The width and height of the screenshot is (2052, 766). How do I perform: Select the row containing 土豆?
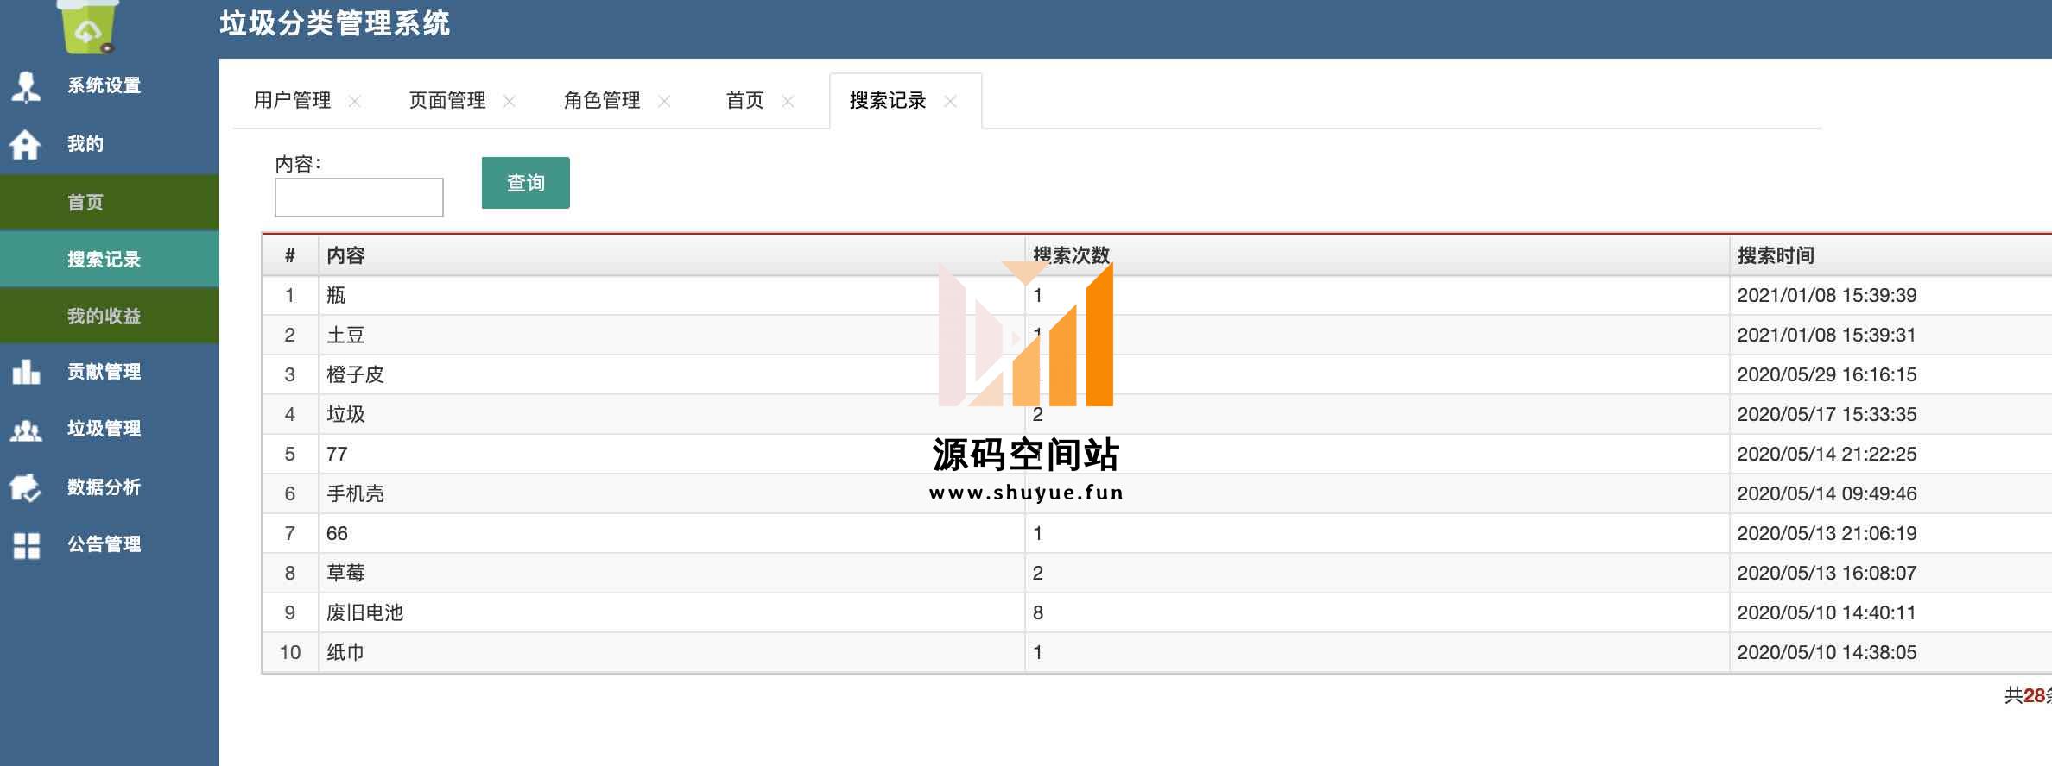(1156, 336)
